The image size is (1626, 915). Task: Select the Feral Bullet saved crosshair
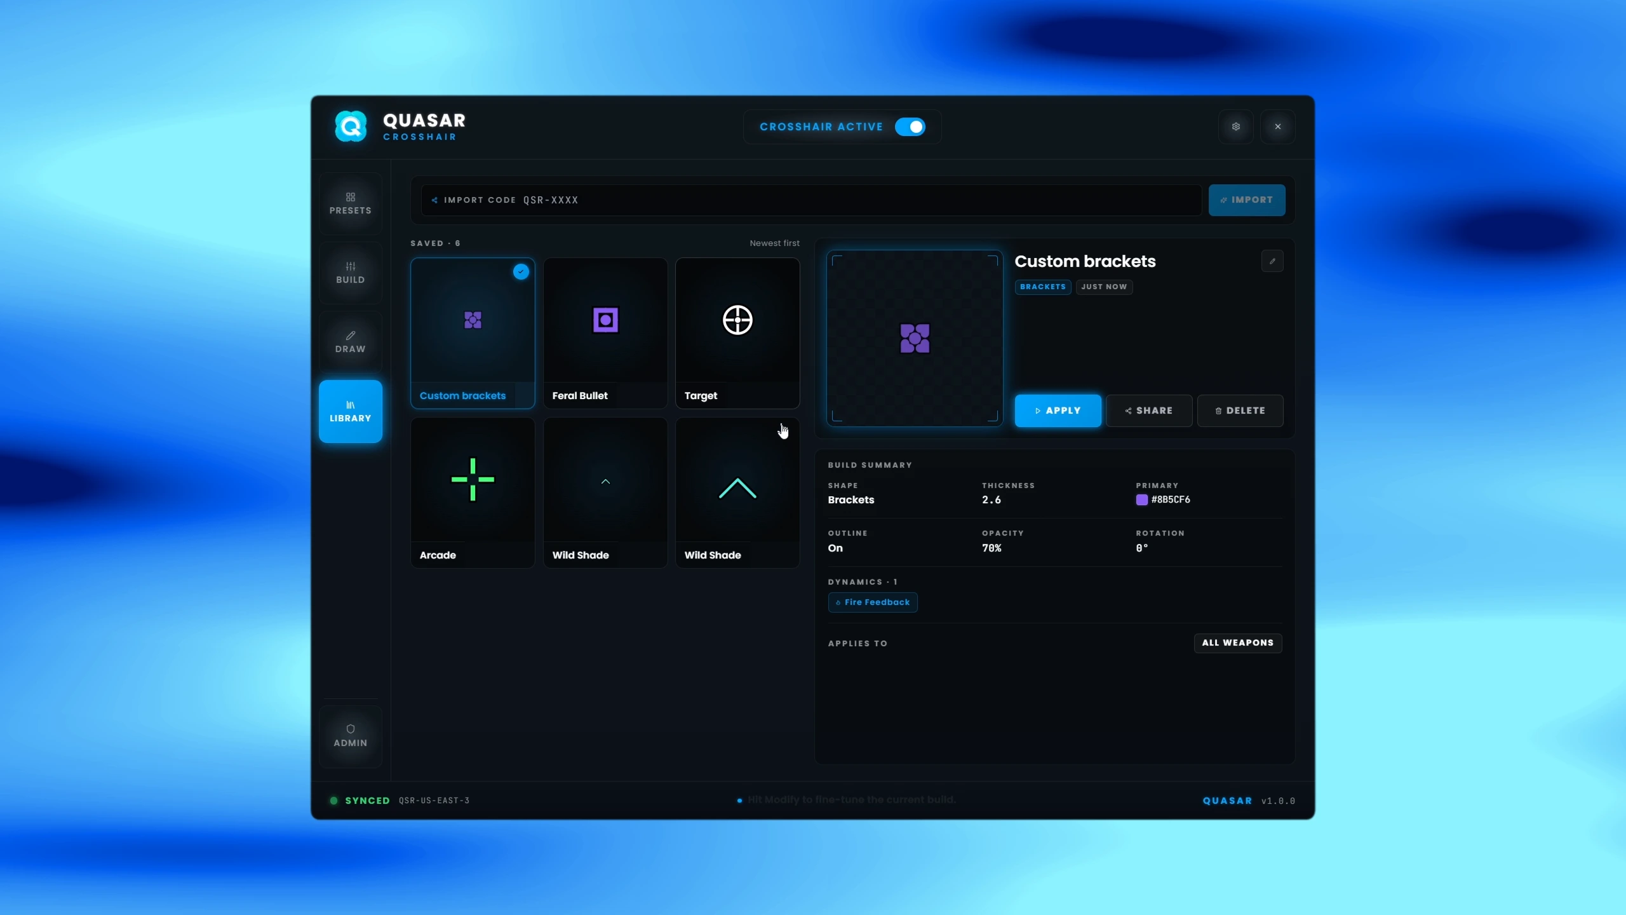[605, 333]
